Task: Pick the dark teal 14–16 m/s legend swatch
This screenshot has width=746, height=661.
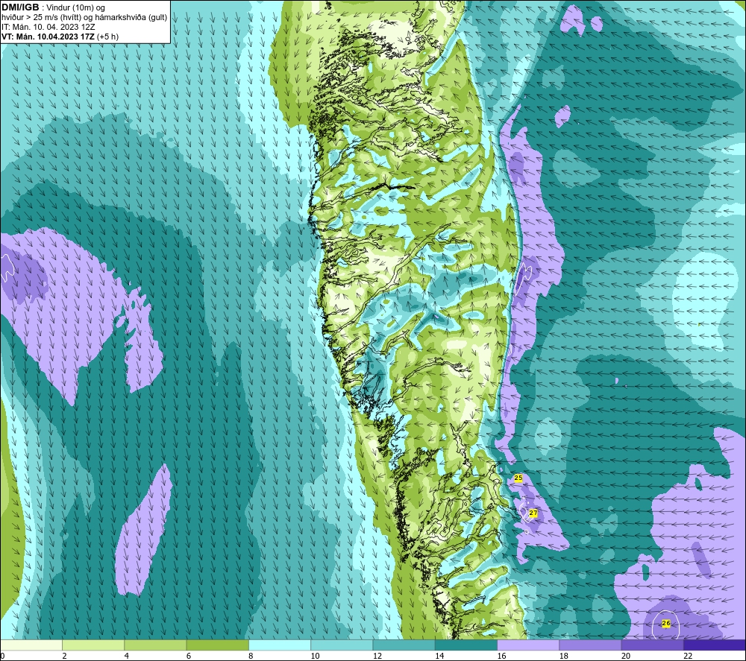Action: coord(466,645)
